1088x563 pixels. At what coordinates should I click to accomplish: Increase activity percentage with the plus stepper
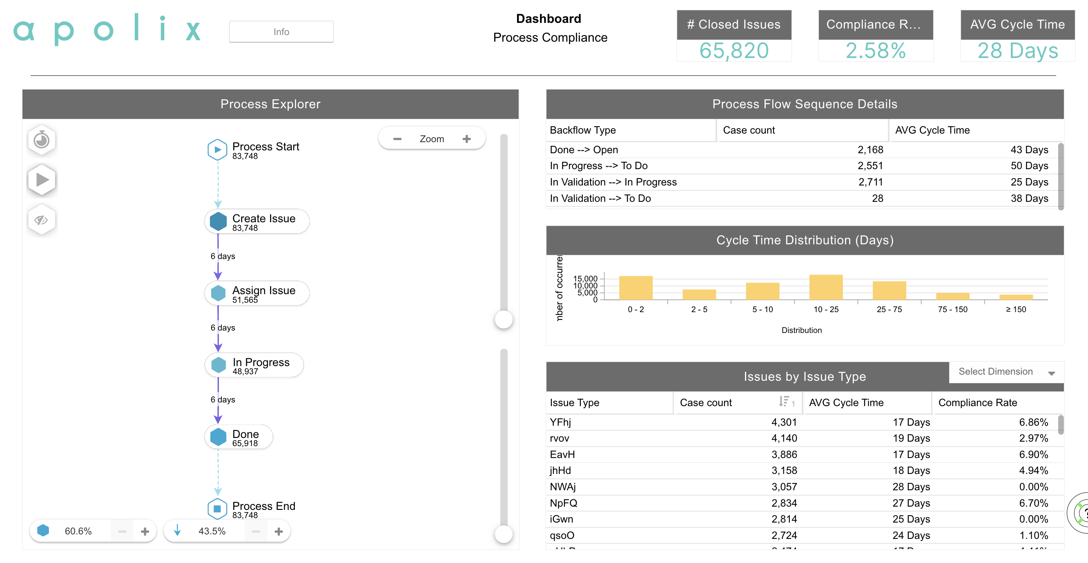click(145, 531)
